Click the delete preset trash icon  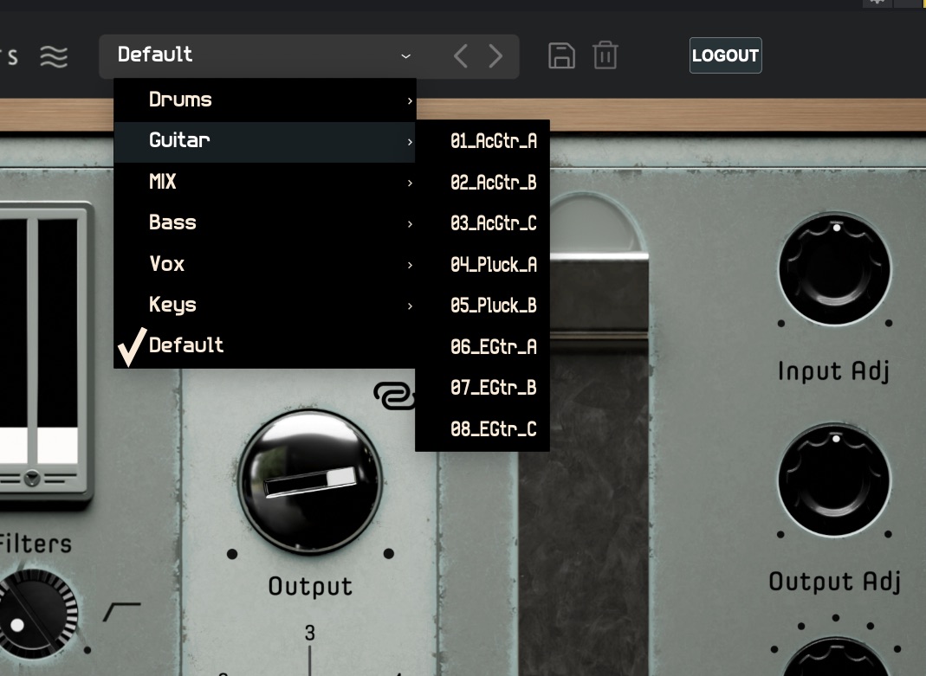coord(605,55)
